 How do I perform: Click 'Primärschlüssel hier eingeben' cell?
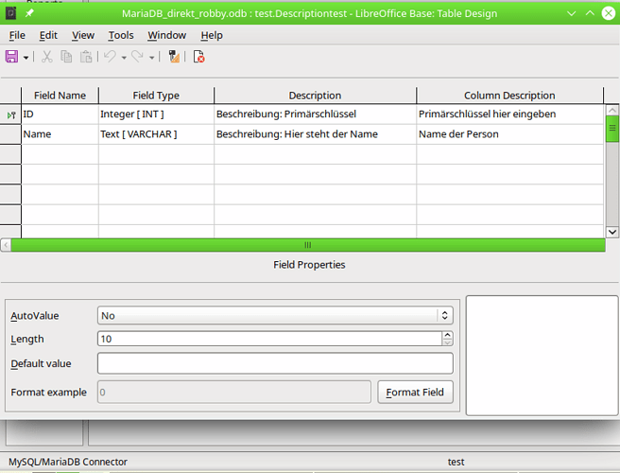click(510, 114)
